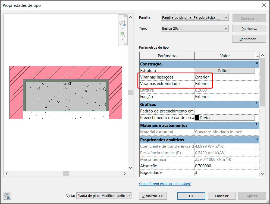Open the zoom options arrow under zoom icon
270x204 pixels.
click(x=123, y=39)
